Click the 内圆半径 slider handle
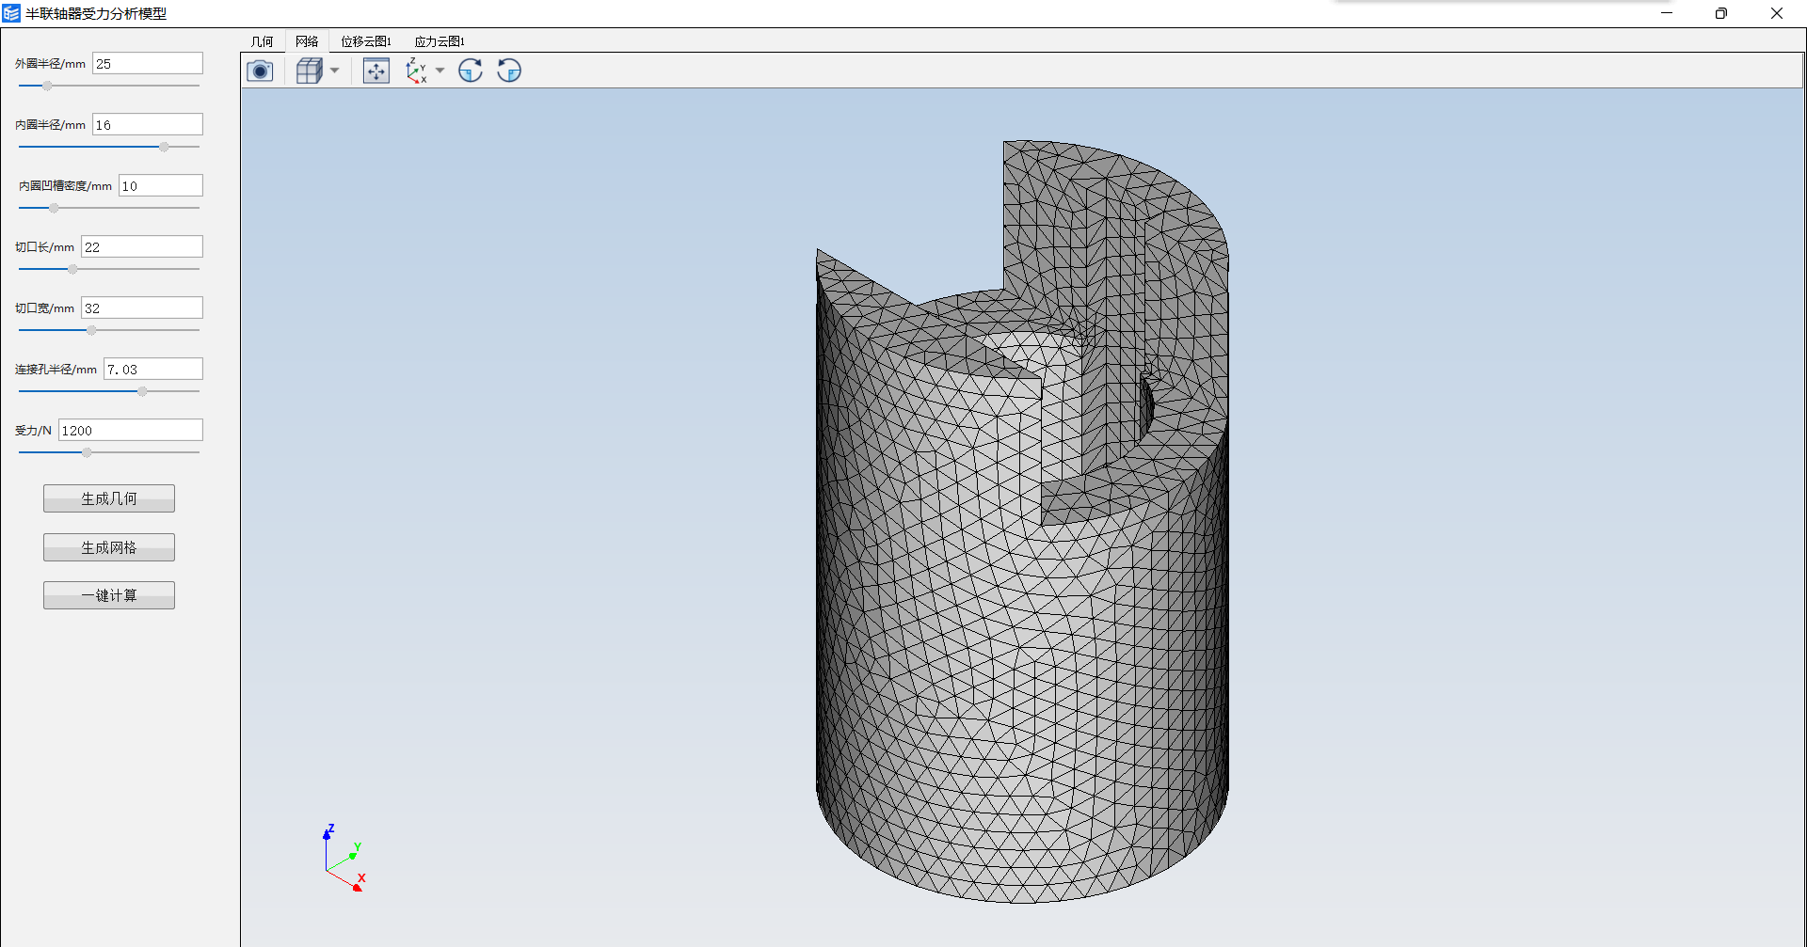 (x=164, y=147)
